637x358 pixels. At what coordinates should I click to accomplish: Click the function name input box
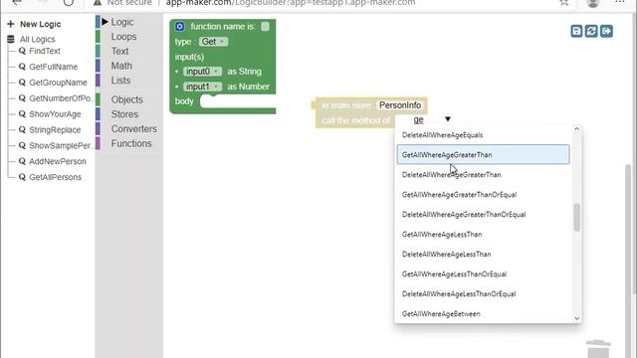pyautogui.click(x=265, y=27)
